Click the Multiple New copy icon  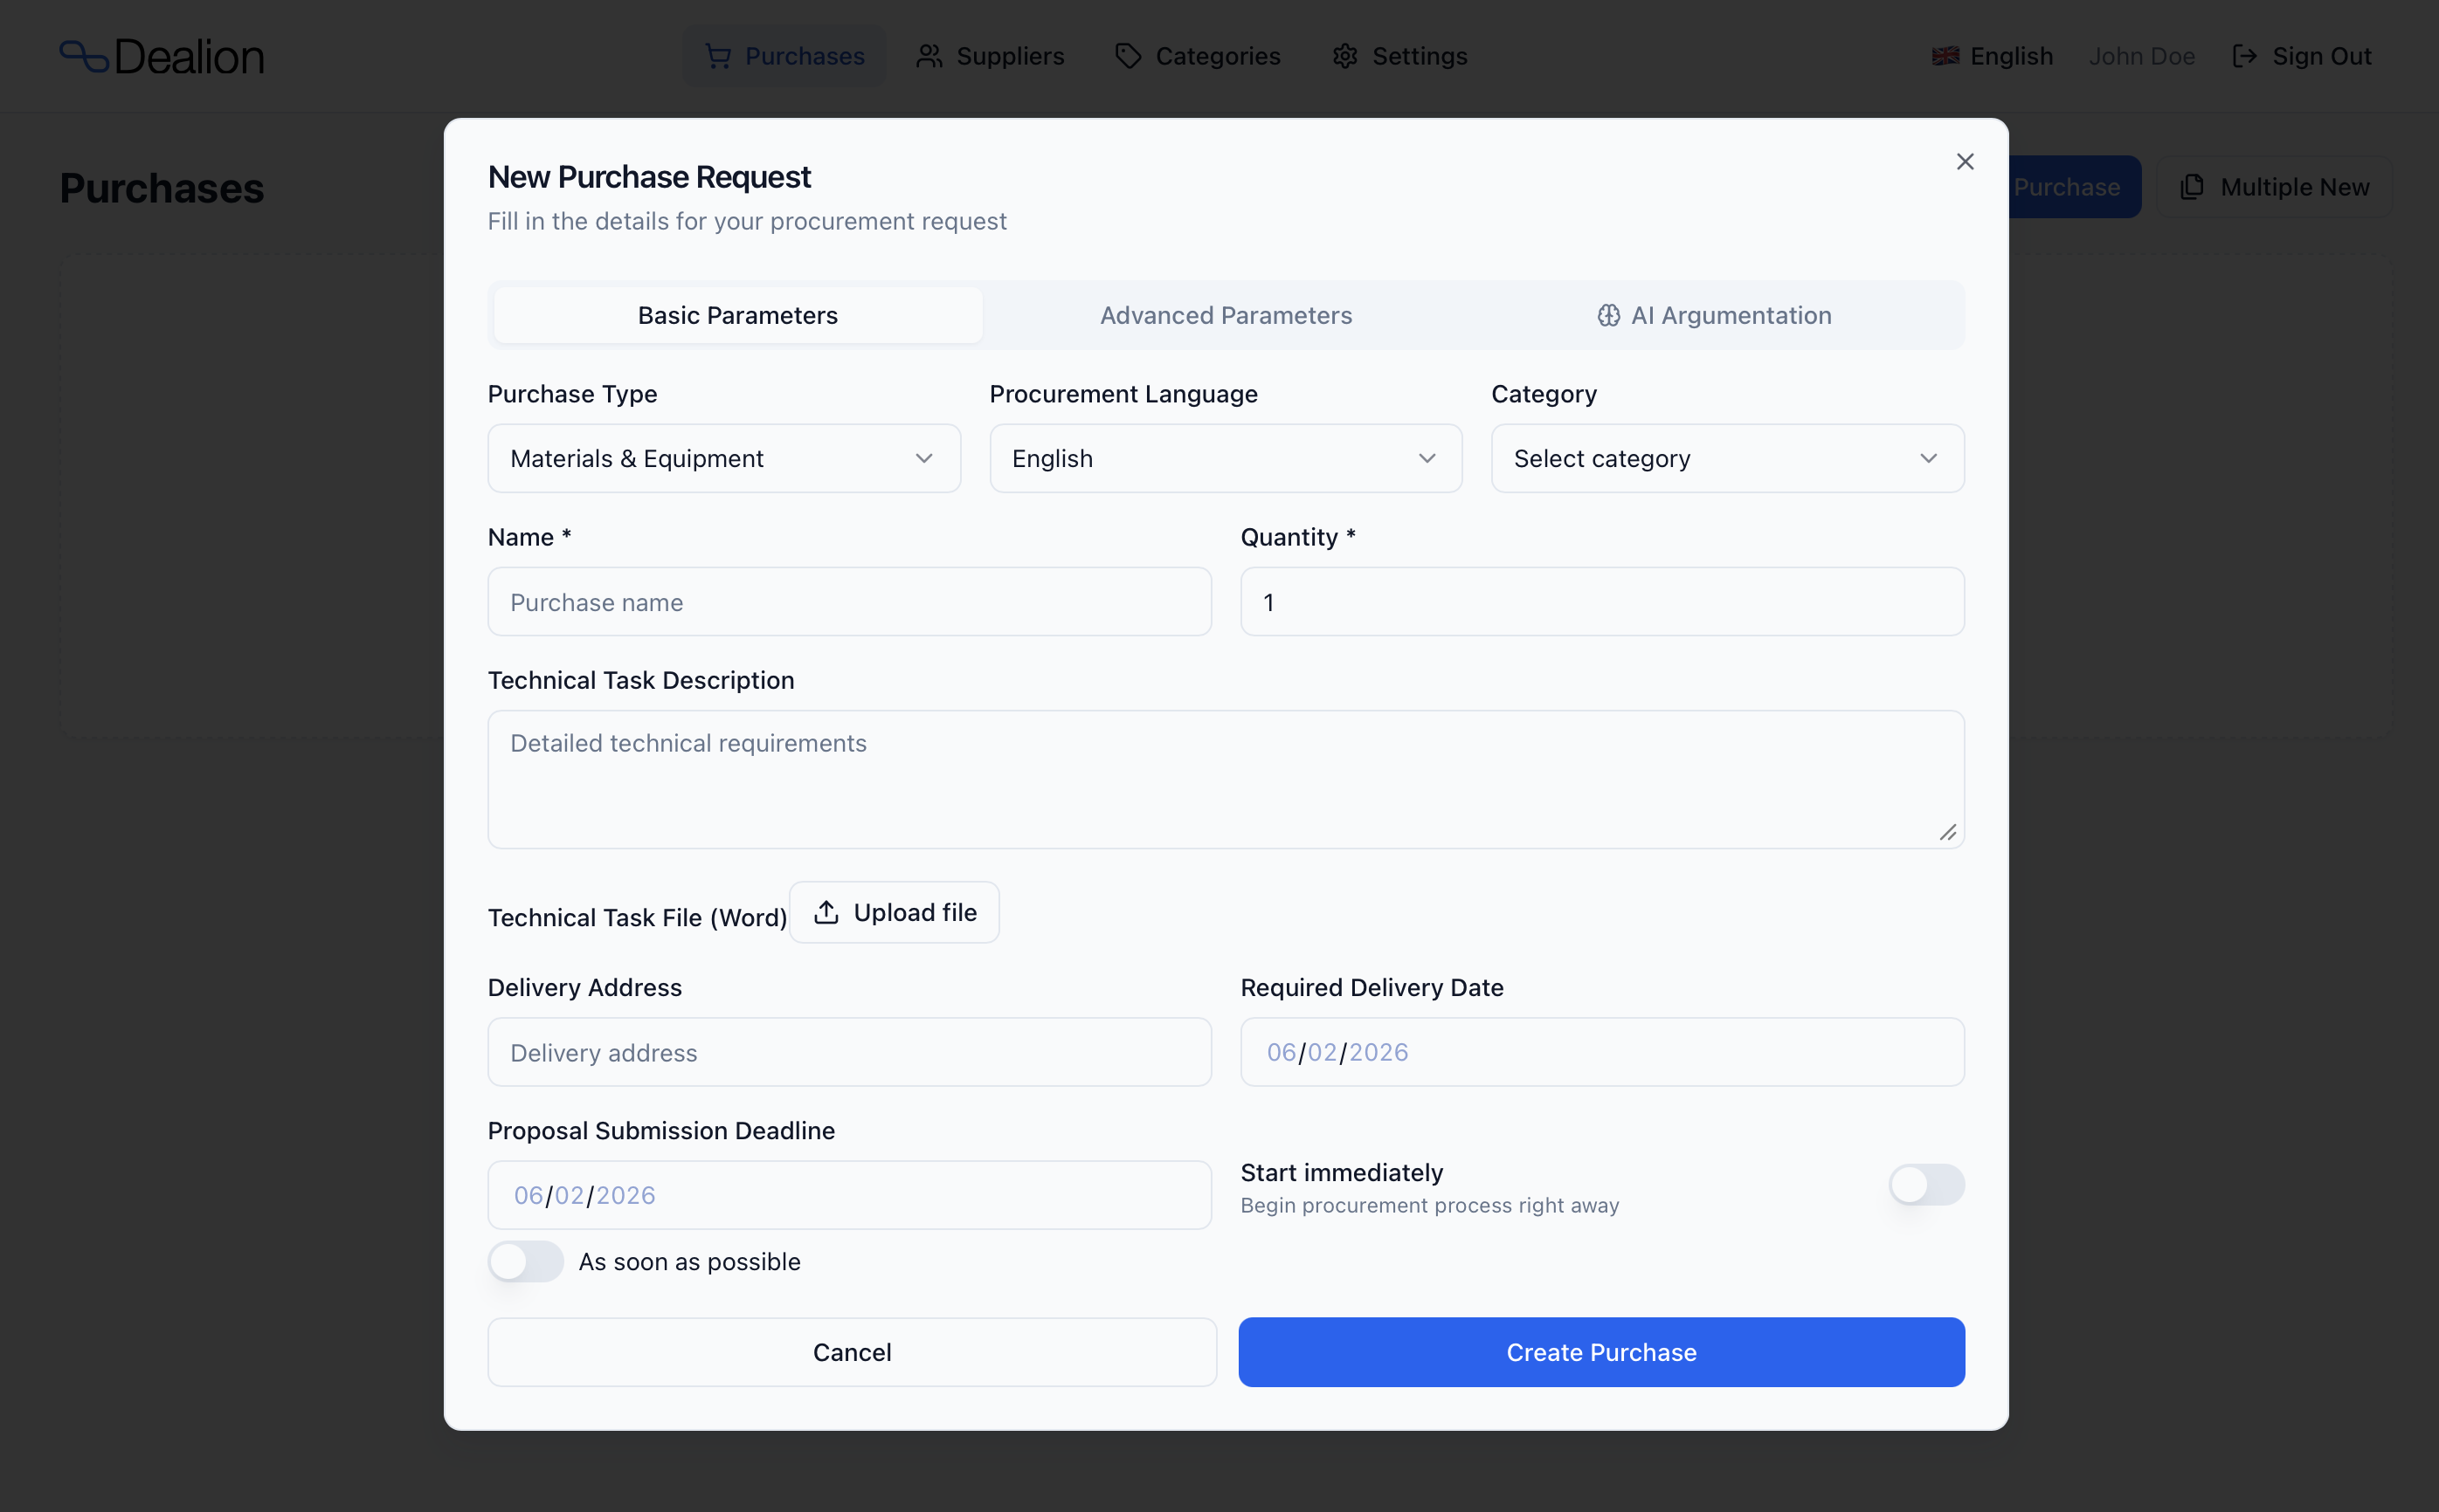click(2192, 187)
